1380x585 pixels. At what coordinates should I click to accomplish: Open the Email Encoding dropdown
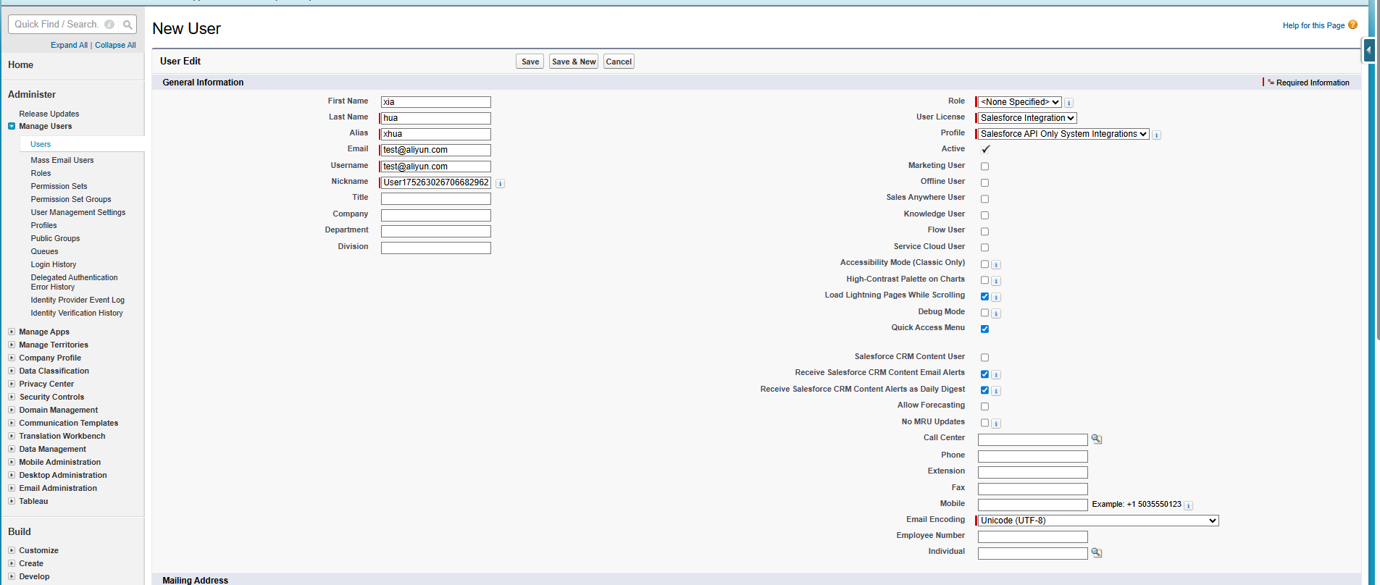(x=1098, y=521)
